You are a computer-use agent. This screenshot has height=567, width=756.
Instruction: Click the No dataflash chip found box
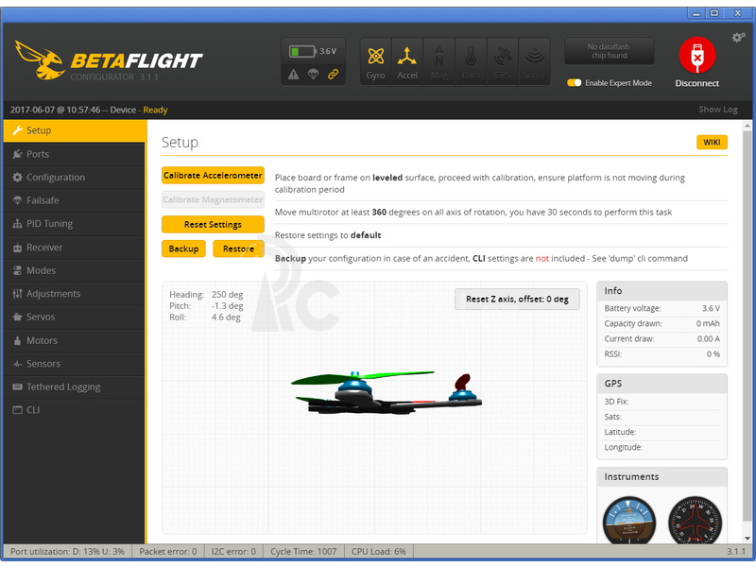(x=609, y=51)
